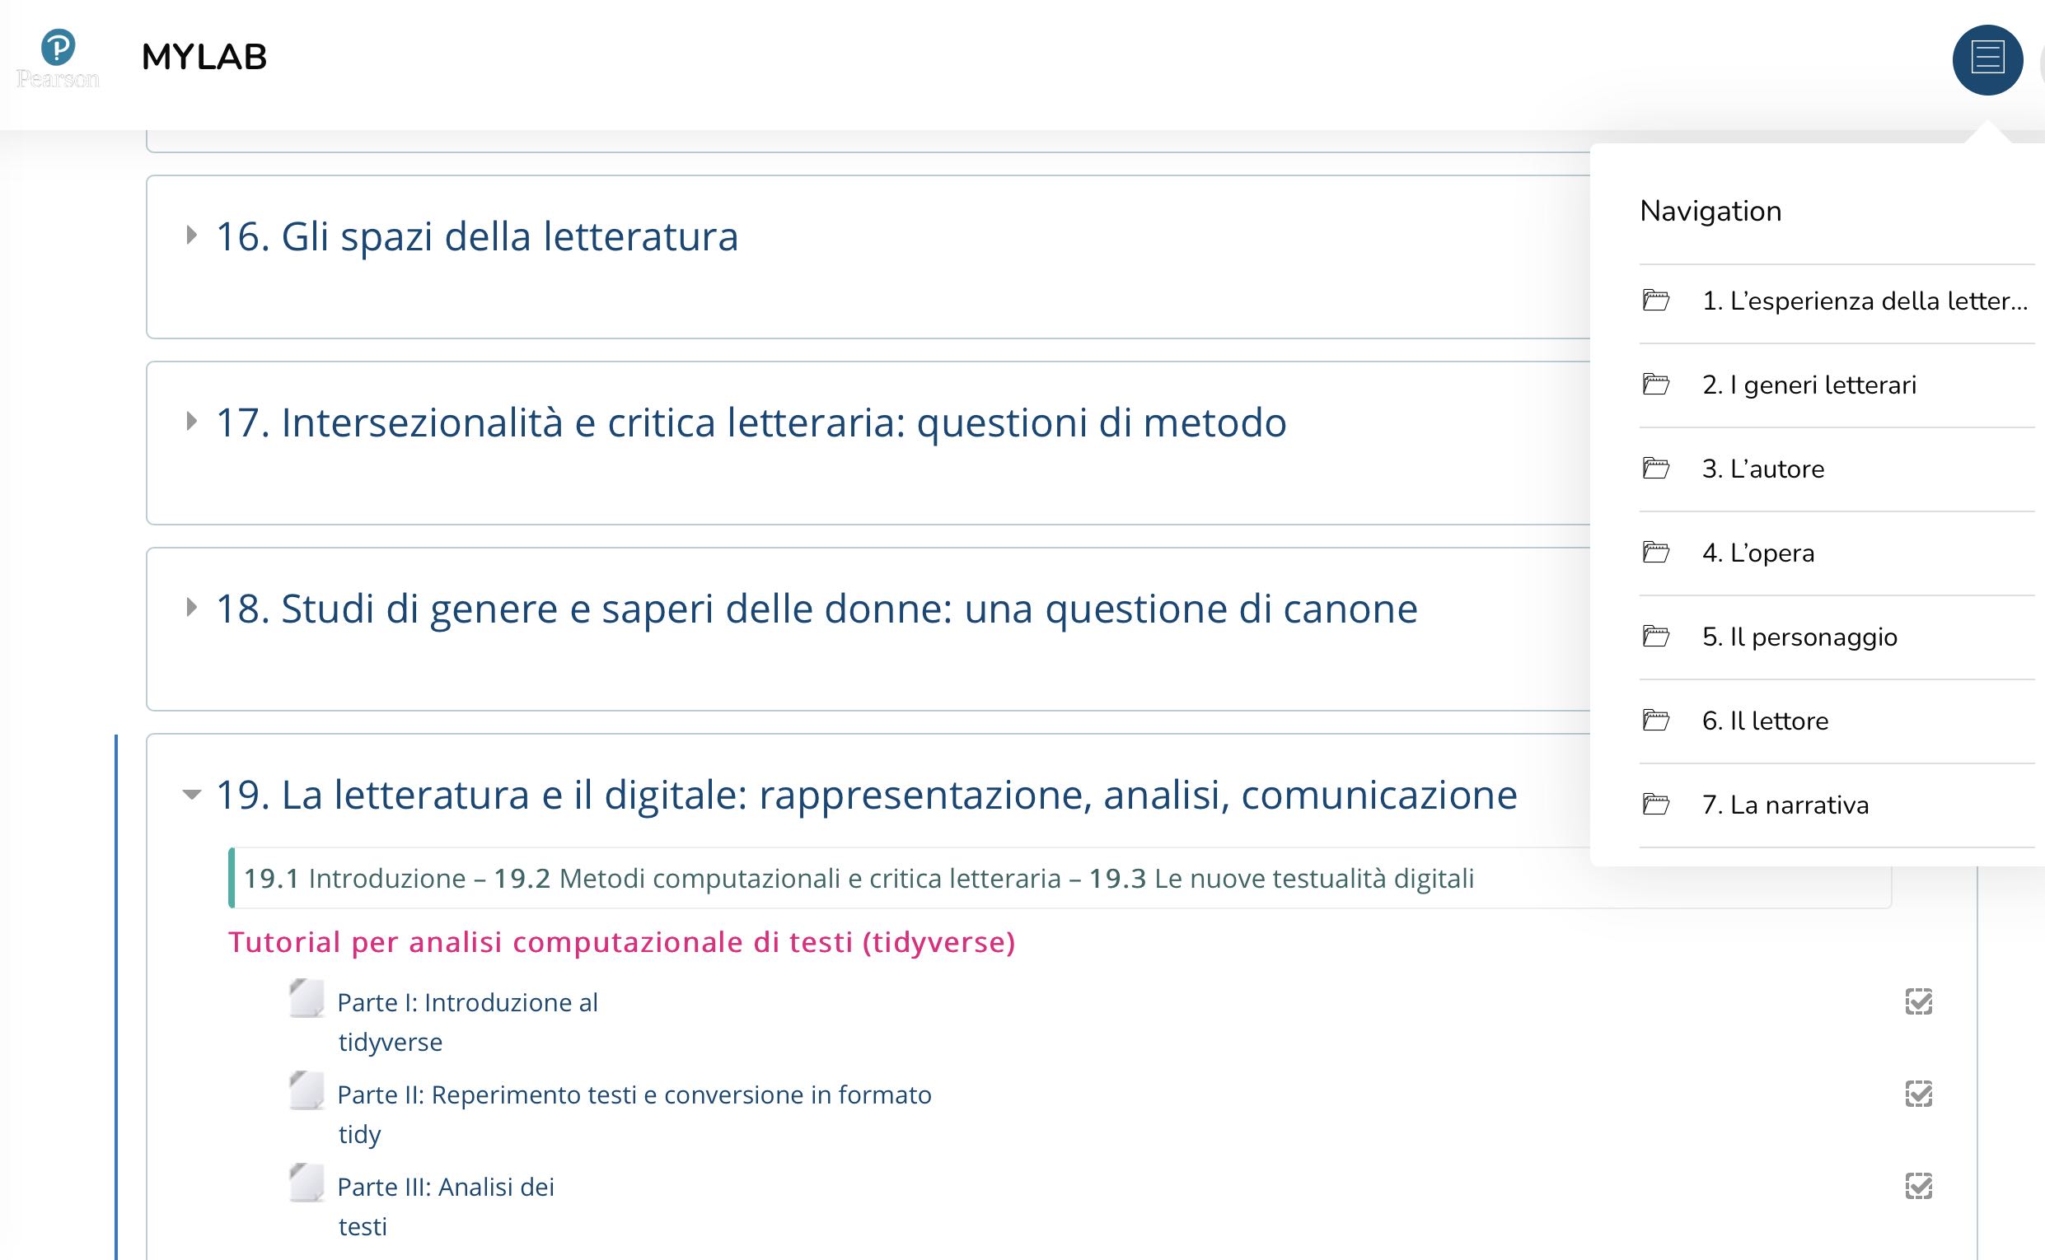Screen dimensions: 2045x1260
Task: Toggle completion checkbox for Parte III
Action: click(x=1918, y=1186)
